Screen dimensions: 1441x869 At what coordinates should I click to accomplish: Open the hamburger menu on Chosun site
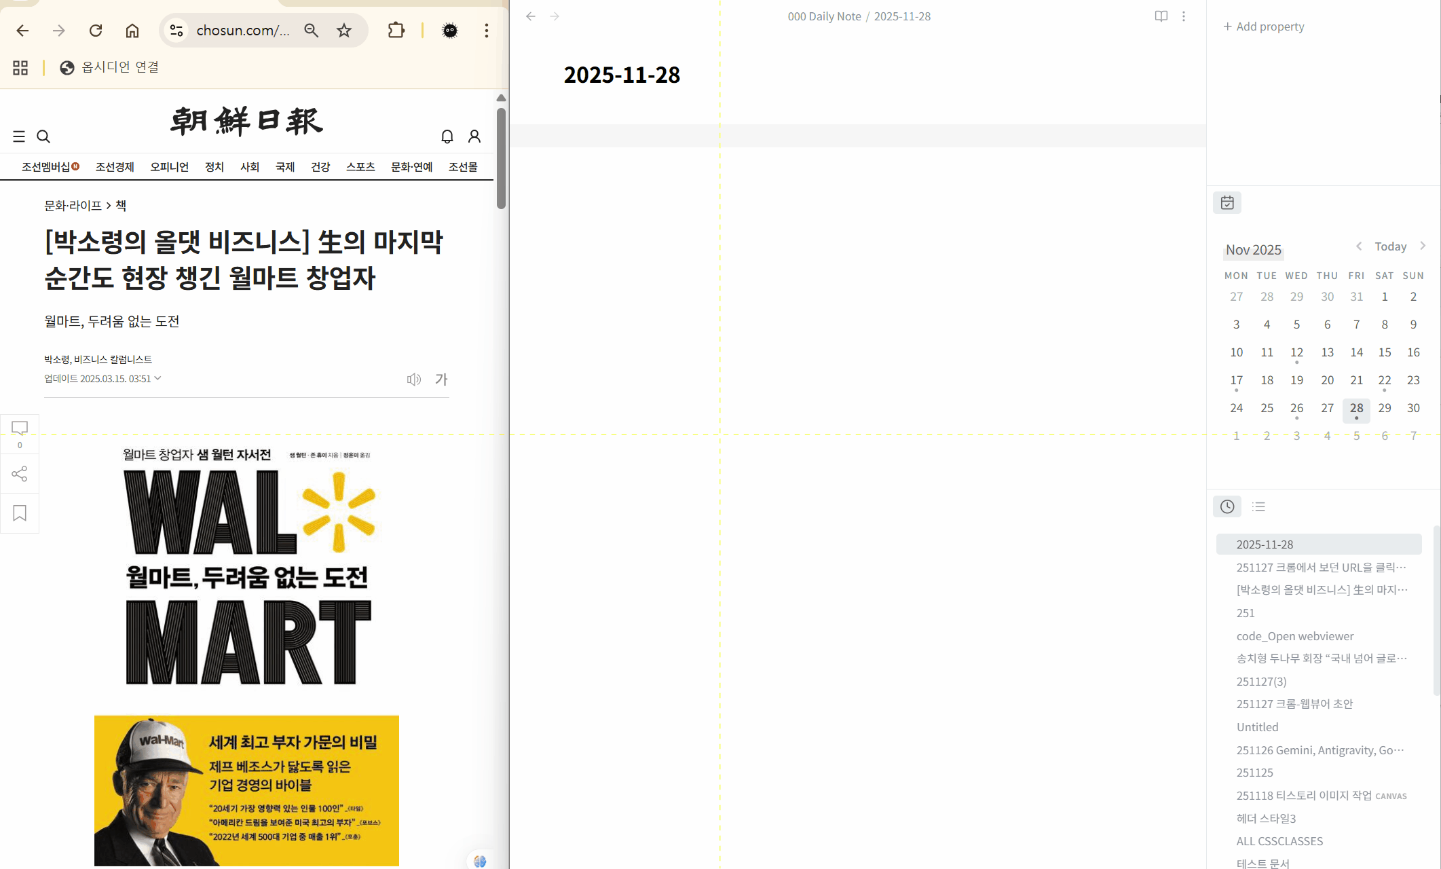coord(19,136)
